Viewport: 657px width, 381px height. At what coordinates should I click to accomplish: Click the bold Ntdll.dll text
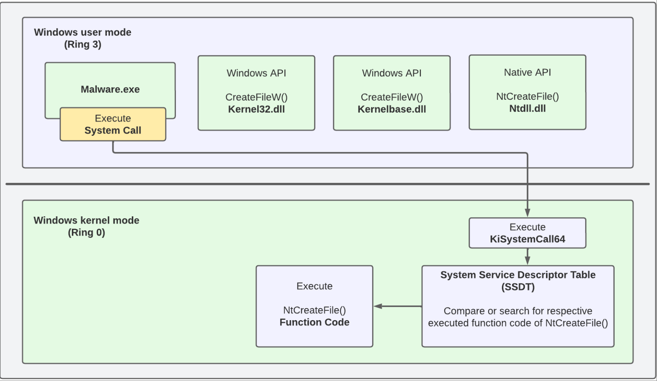pos(527,109)
